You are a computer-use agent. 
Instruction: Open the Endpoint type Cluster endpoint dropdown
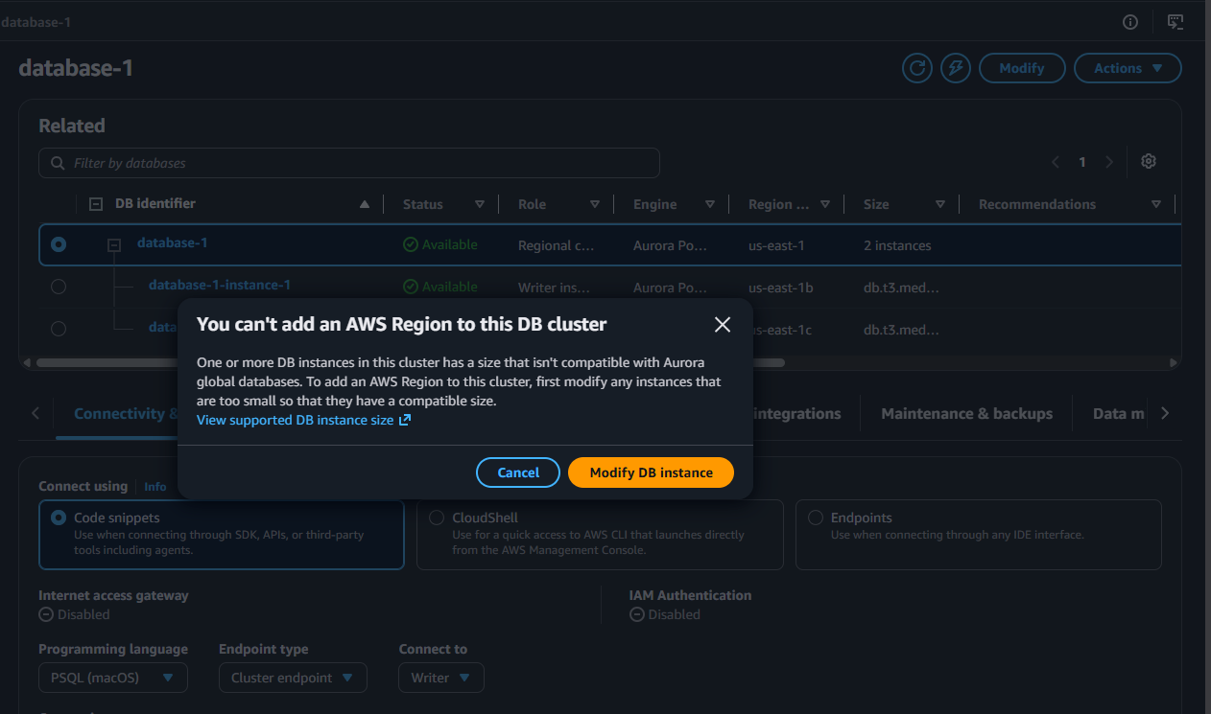293,678
